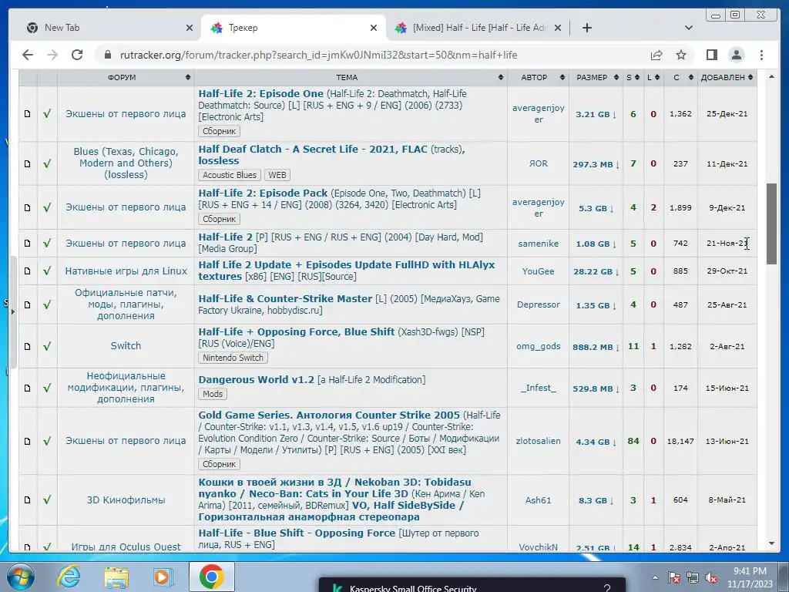
Task: Open Half-Life + Opposing Force, Blue Shift topic
Action: click(296, 331)
